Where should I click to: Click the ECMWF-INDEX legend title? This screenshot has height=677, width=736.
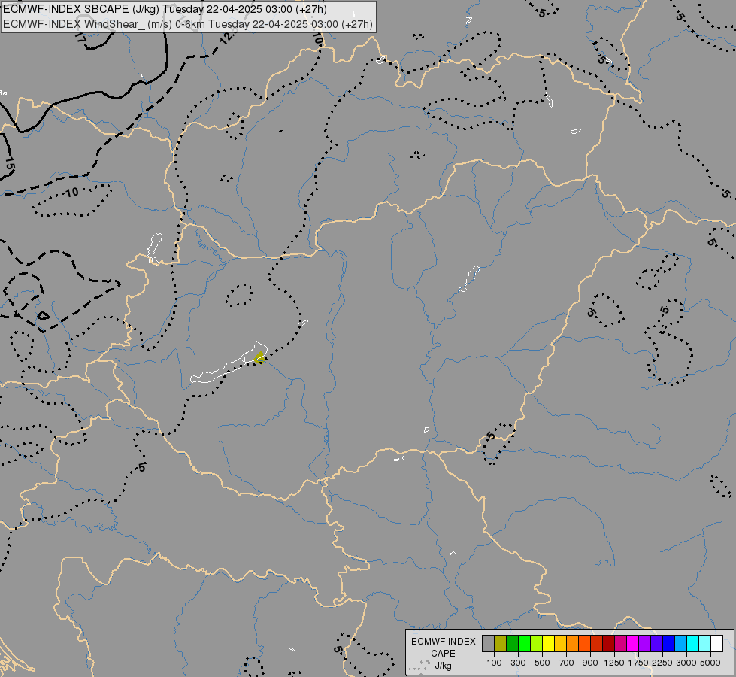tap(443, 642)
